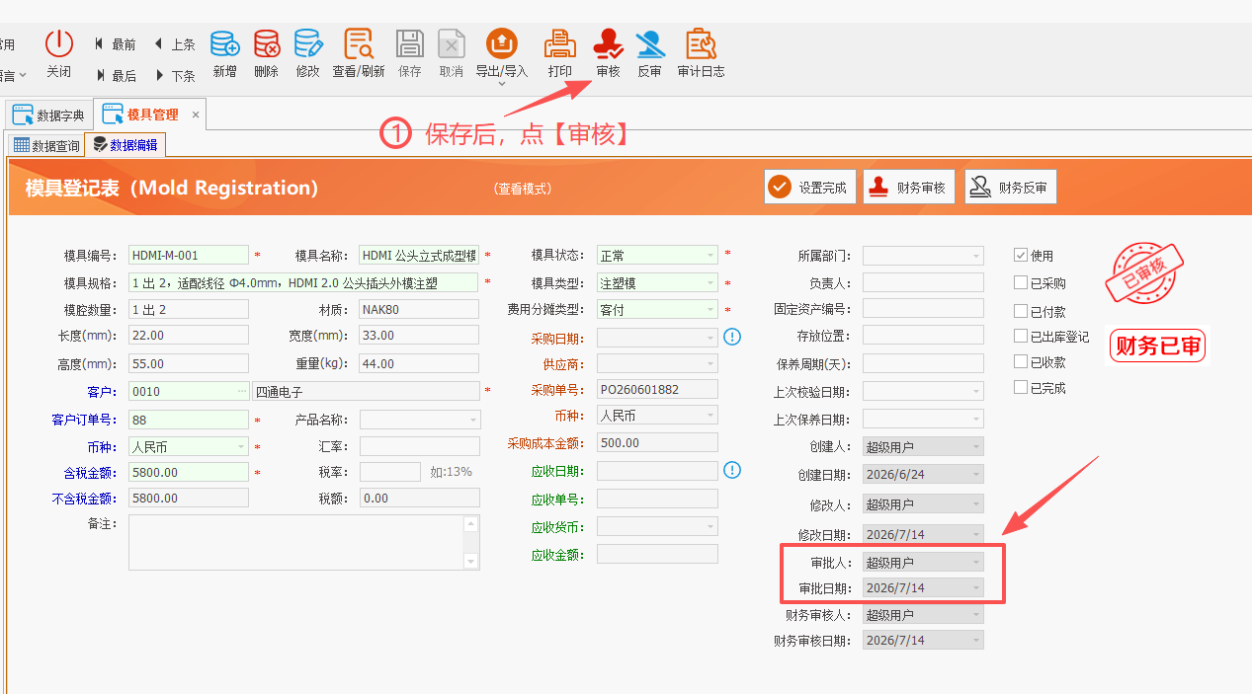Click the 负责人 input field
1252x694 pixels.
[923, 282]
